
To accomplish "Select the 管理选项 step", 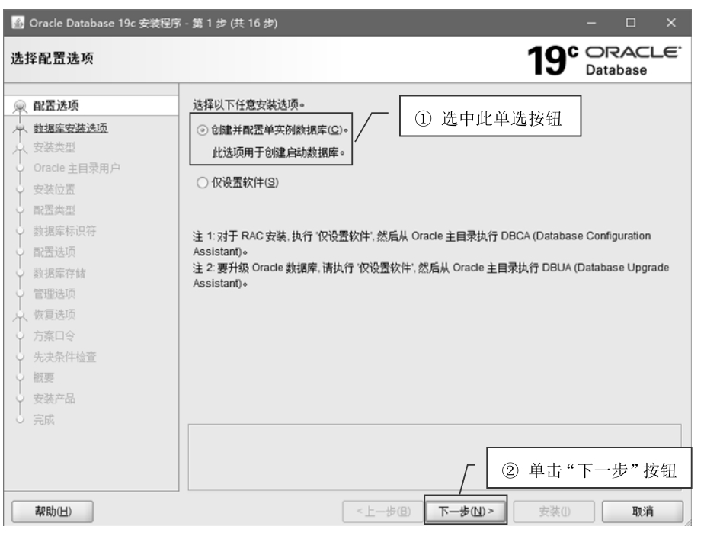I will (54, 294).
